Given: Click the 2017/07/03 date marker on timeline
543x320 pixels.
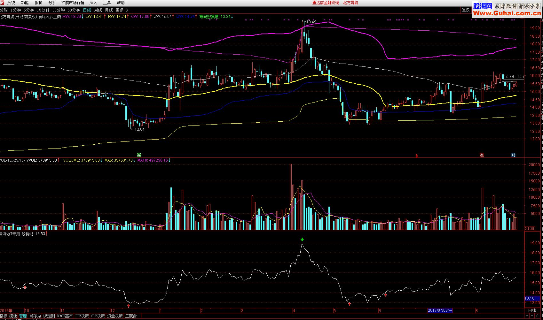Looking at the screenshot, I should click(440, 310).
